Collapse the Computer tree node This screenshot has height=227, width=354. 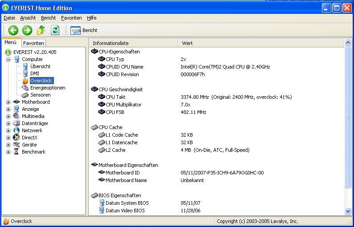pos(8,59)
